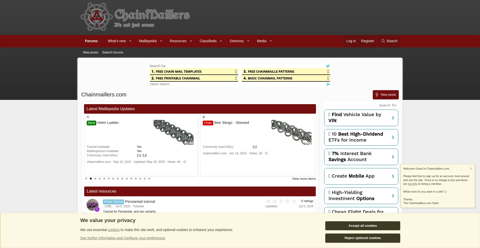
Task: Open the Directory menu item
Action: tap(236, 41)
